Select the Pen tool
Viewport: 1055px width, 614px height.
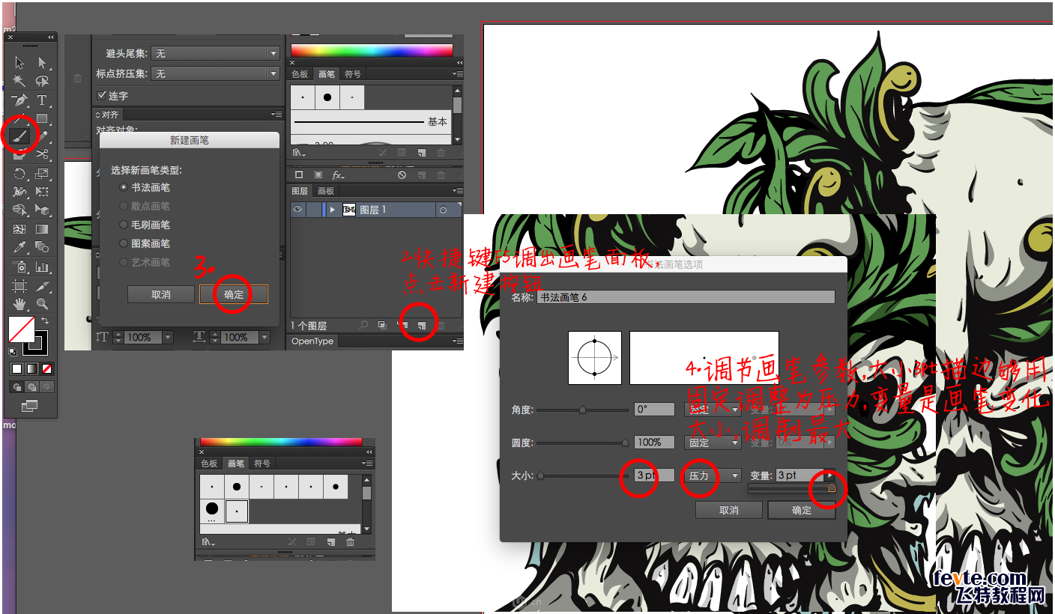(19, 100)
